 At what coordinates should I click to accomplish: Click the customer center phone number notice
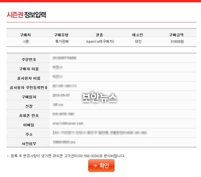[68, 156]
